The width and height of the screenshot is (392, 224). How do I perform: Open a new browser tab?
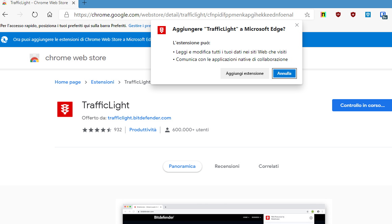[84, 3]
